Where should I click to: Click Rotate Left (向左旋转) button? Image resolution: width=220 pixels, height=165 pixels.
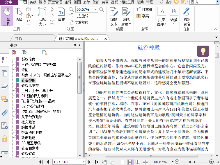79,16
